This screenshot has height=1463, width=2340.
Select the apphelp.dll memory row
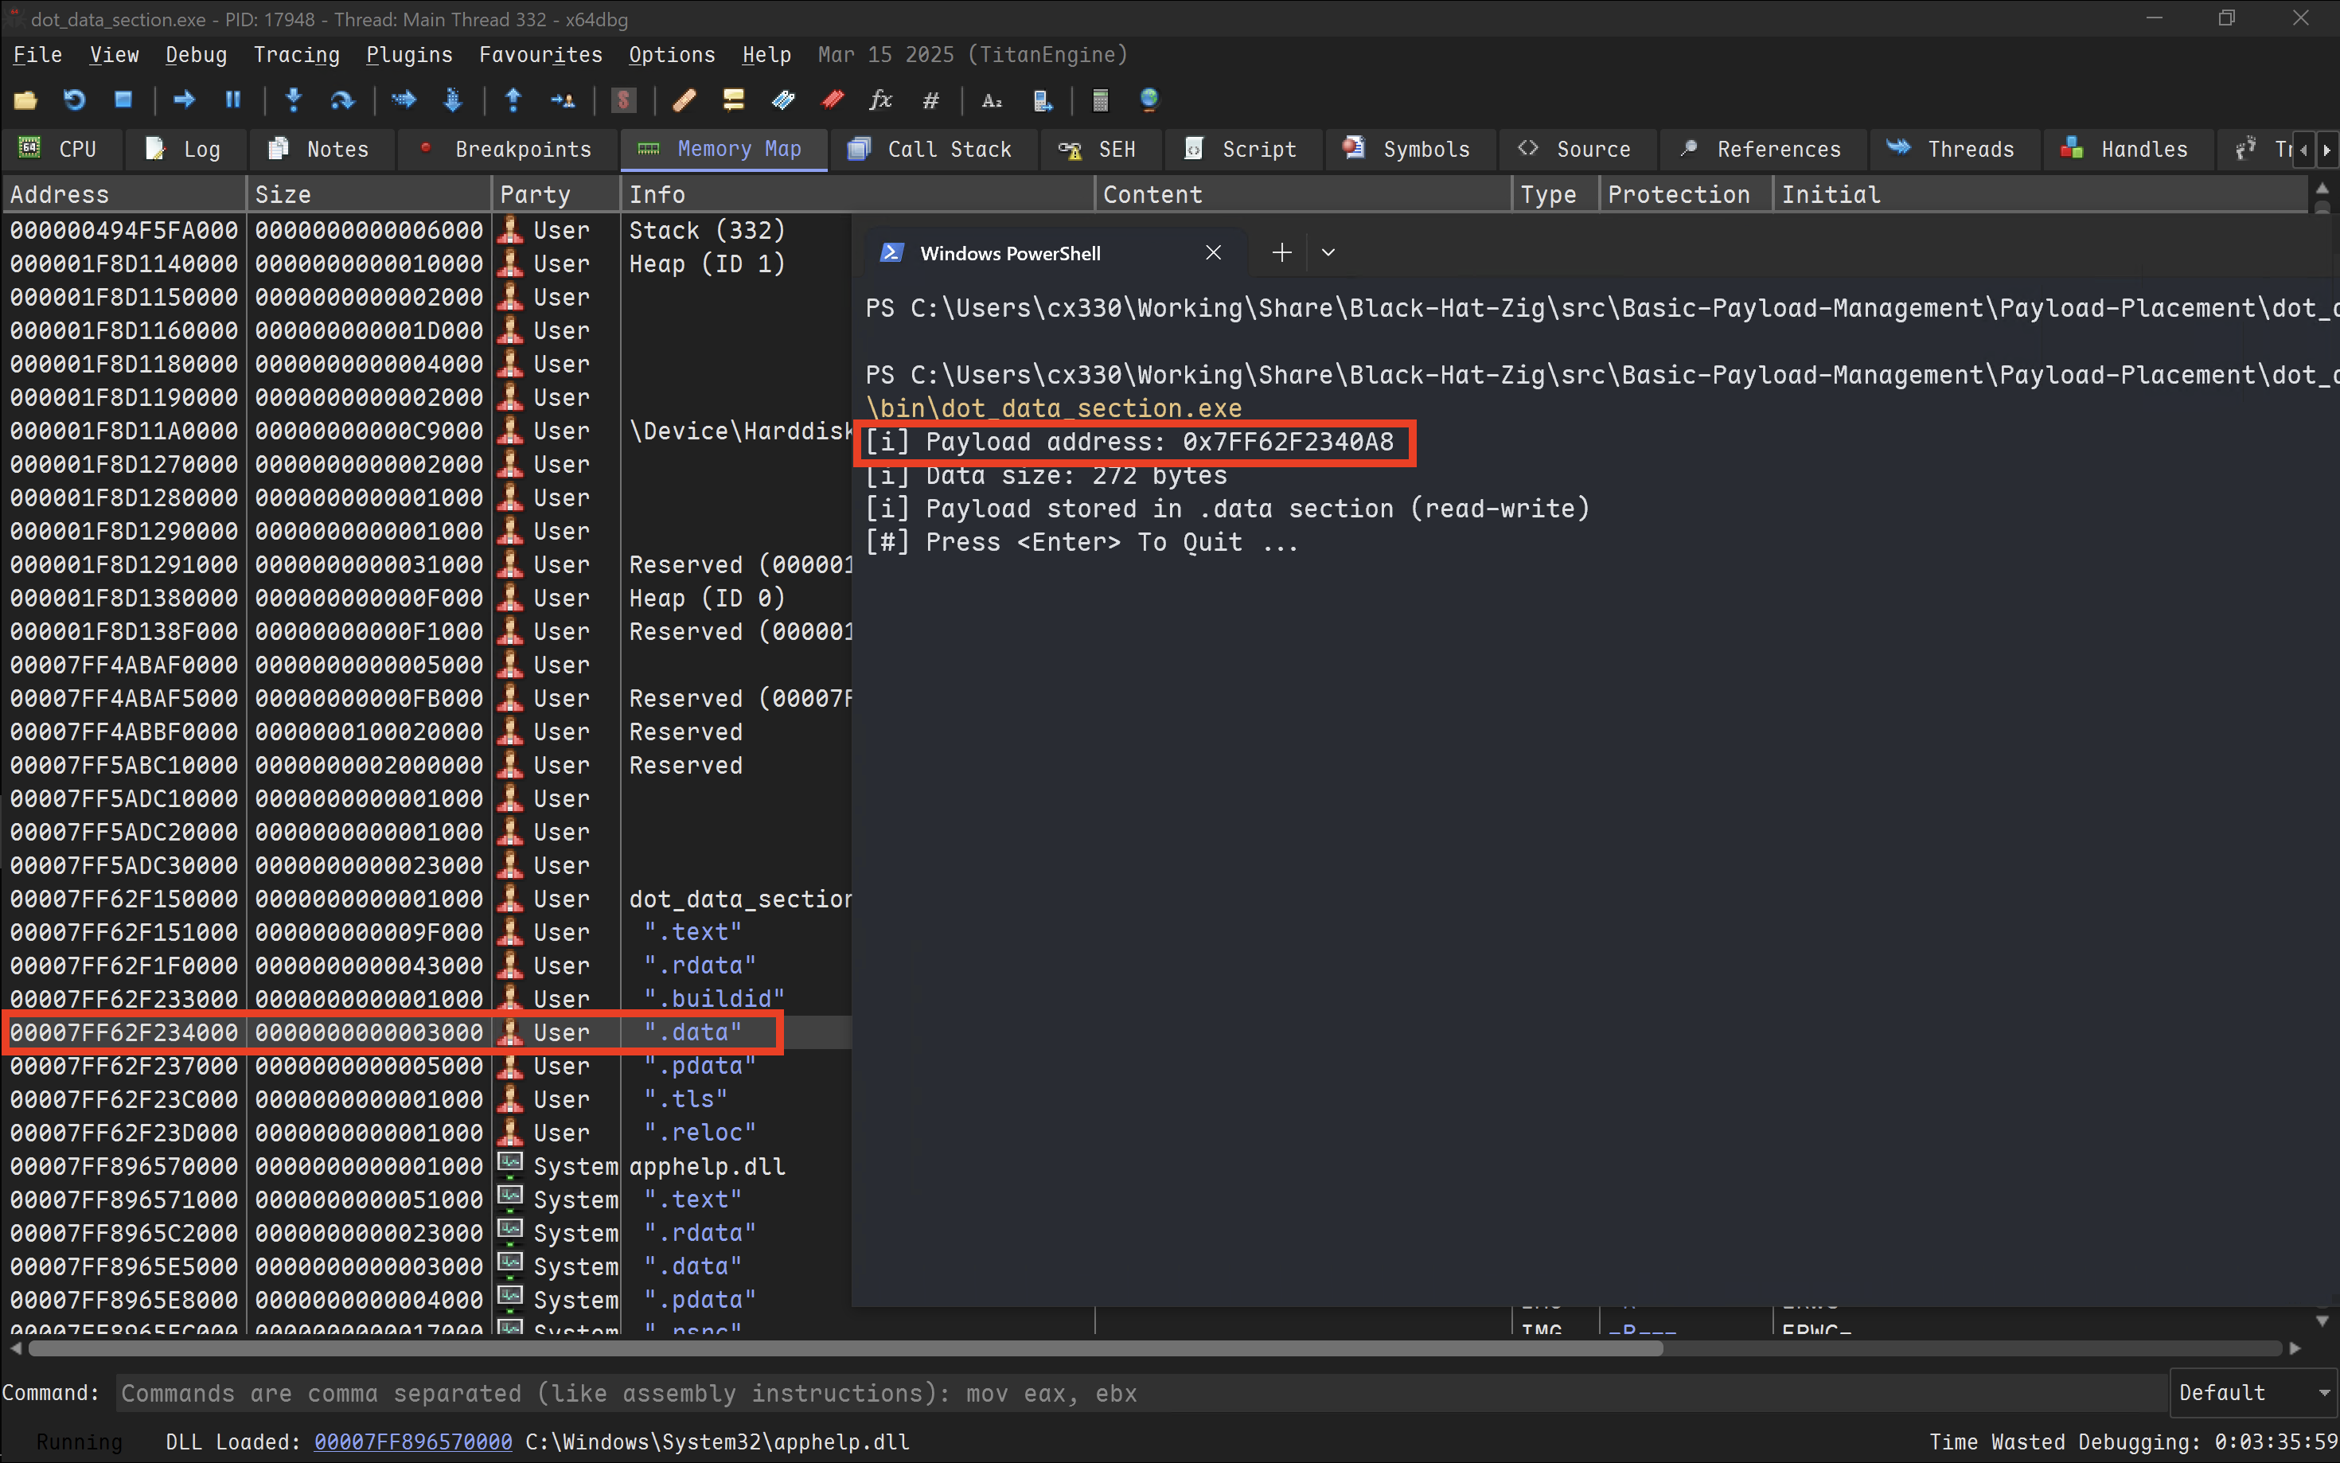427,1166
